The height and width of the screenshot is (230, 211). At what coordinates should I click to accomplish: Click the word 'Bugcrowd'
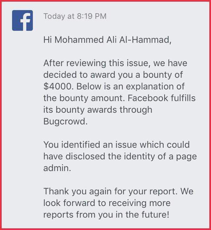point(65,122)
